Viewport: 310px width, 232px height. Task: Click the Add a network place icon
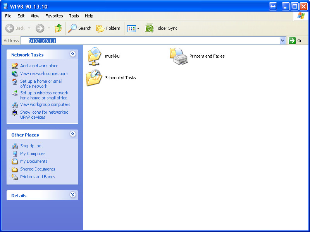(x=15, y=66)
